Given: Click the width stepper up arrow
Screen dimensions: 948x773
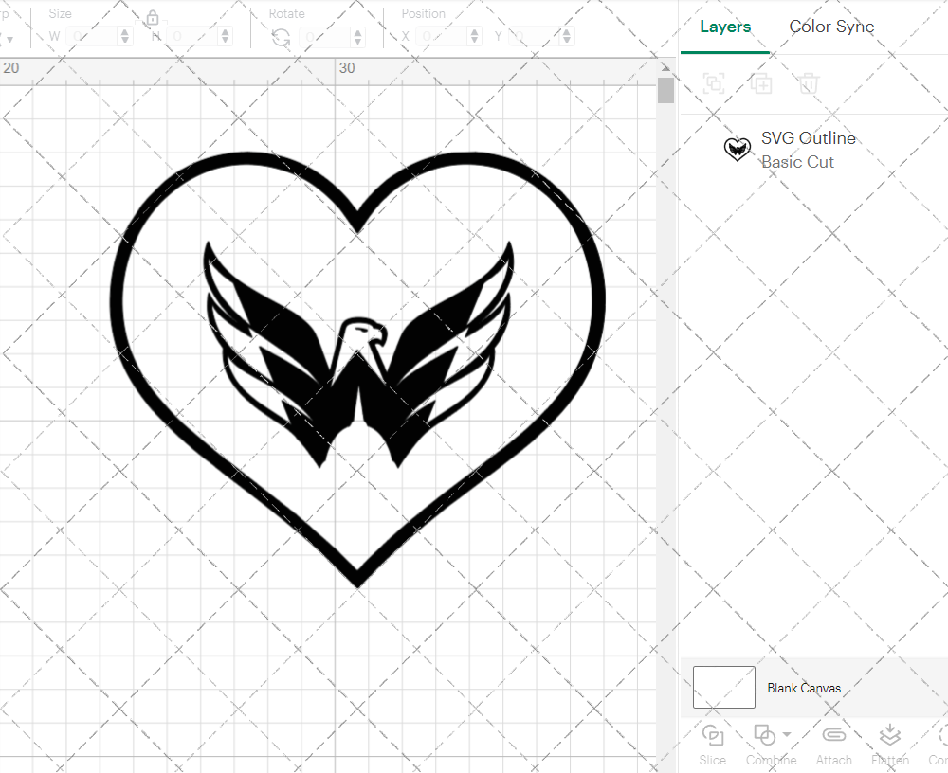Looking at the screenshot, I should tap(124, 31).
